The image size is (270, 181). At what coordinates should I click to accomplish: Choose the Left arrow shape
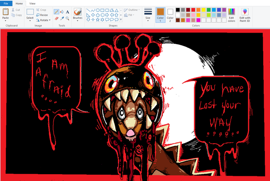tap(112, 15)
